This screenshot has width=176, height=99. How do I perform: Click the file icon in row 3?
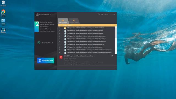pyautogui.click(x=65, y=33)
